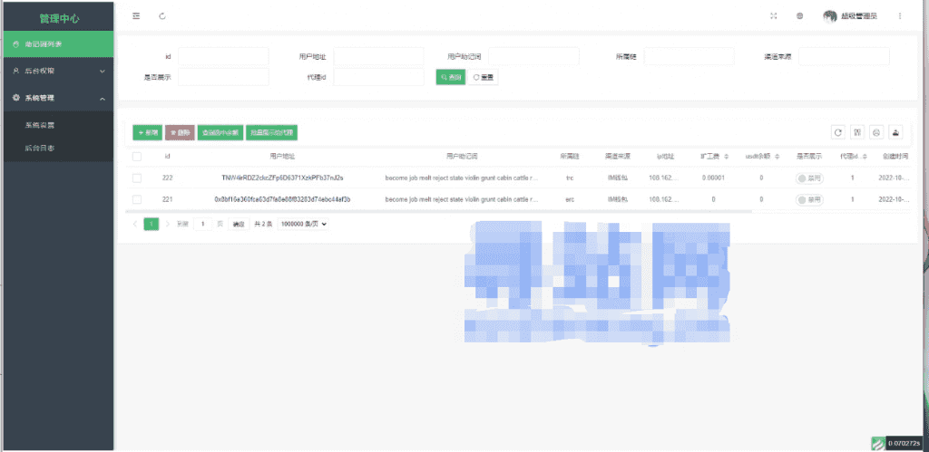Image resolution: width=929 pixels, height=452 pixels.
Task: Click the 后台权限 user icon in sidebar
Action: pos(16,71)
